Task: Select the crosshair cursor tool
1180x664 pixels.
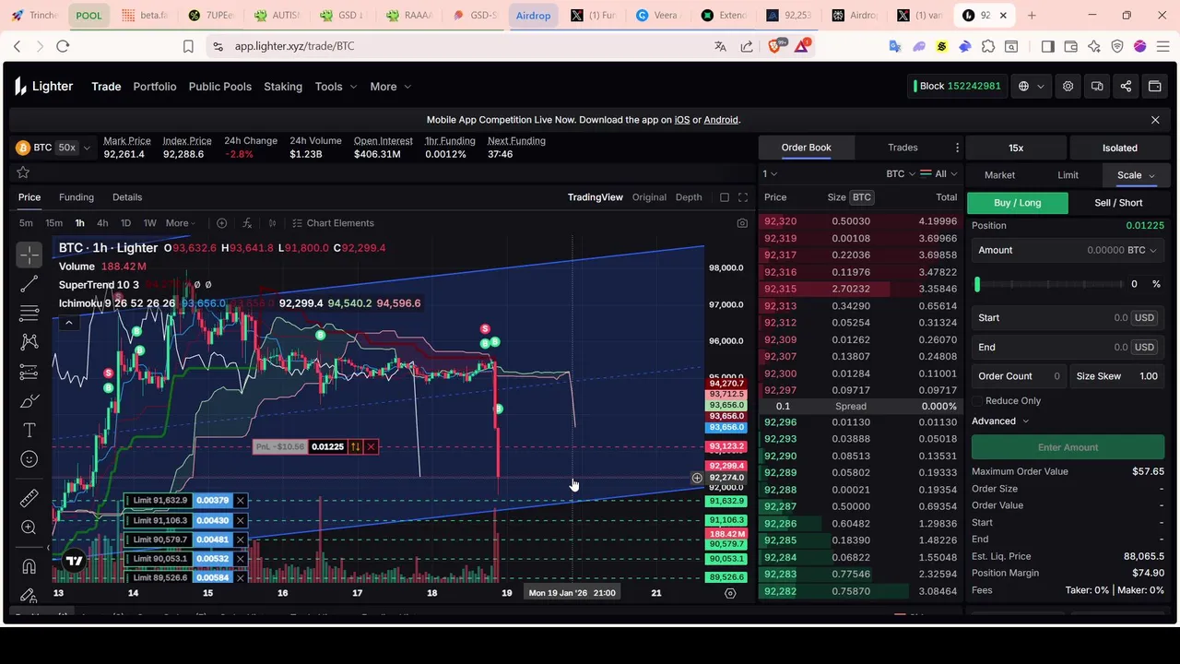Action: tap(29, 255)
